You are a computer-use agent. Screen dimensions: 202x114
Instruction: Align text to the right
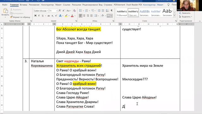click(88, 16)
